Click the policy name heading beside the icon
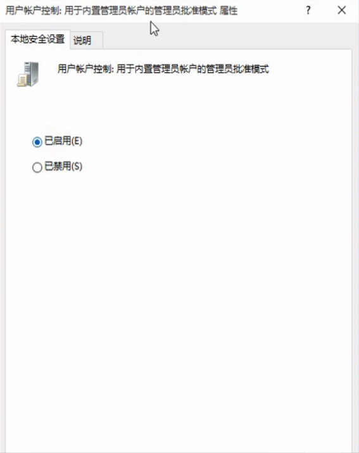This screenshot has width=359, height=453. click(x=163, y=69)
